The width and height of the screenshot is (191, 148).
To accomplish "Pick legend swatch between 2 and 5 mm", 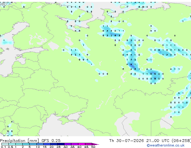I will (26, 144).
